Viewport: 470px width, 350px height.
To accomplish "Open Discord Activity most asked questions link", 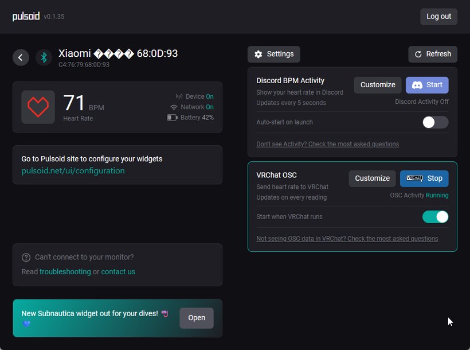I will (x=328, y=144).
